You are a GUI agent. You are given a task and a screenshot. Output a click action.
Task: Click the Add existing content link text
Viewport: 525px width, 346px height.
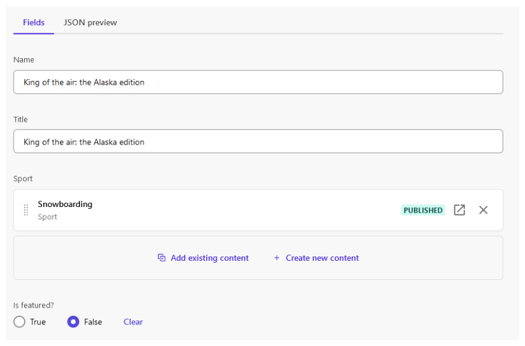click(210, 258)
